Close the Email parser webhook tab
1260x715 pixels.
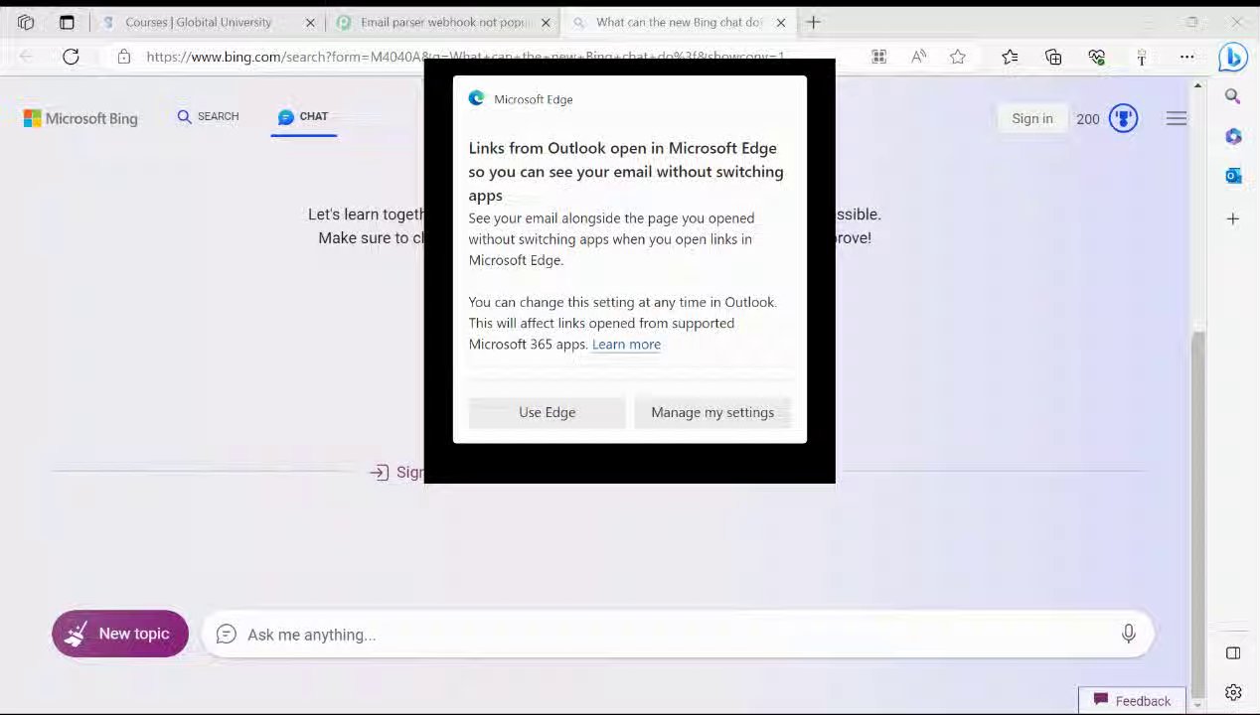click(546, 22)
